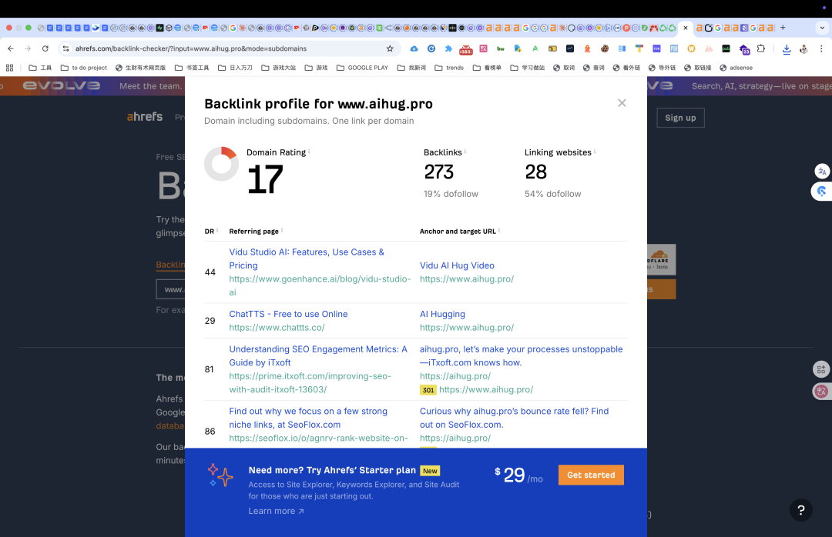Click the browser forward arrow

[x=28, y=48]
